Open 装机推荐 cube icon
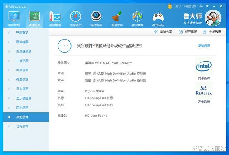The height and width of the screenshot is (155, 229). tap(137, 19)
